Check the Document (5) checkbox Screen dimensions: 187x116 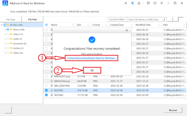[8, 43]
